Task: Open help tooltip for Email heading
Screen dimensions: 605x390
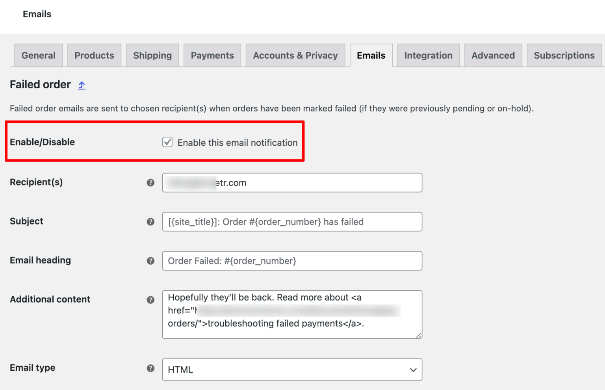Action: pyautogui.click(x=150, y=260)
